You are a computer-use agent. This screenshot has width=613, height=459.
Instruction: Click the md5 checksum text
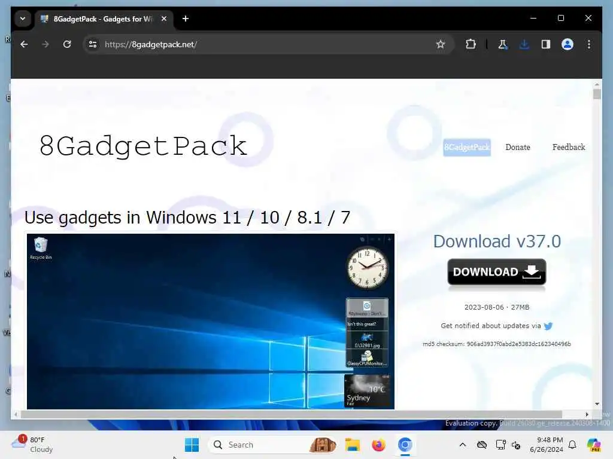(496, 344)
